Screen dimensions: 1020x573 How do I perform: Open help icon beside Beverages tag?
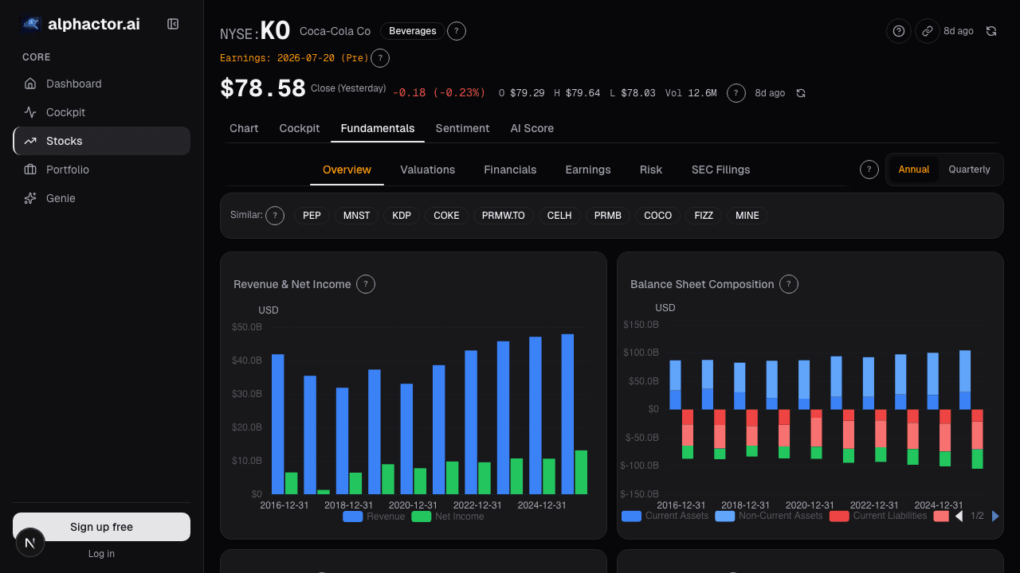[456, 31]
